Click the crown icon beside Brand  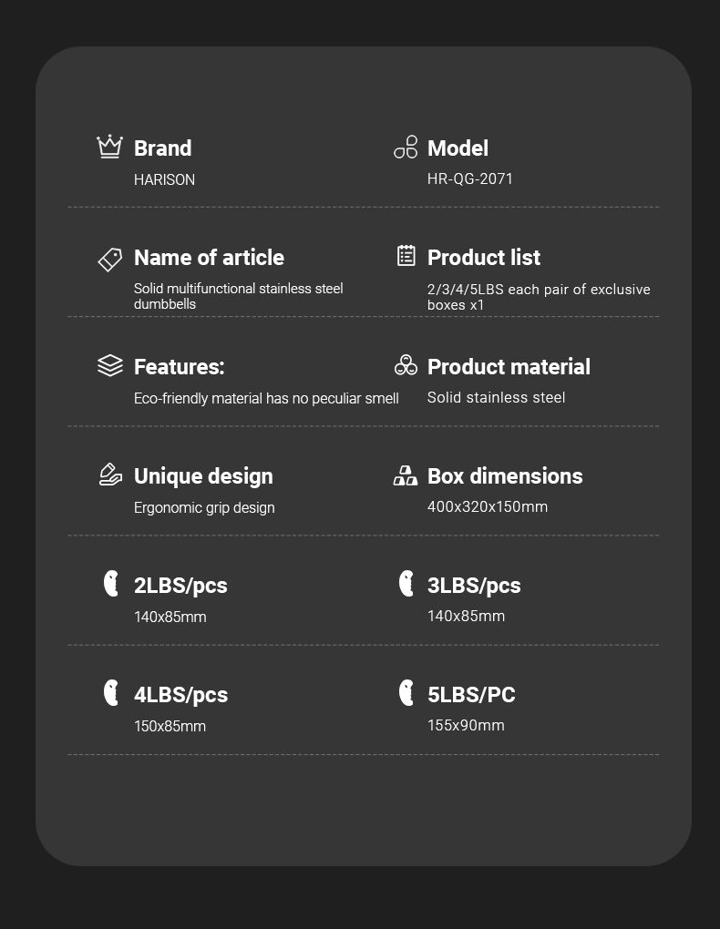tap(109, 147)
